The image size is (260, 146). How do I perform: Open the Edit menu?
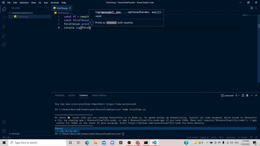pos(15,3)
